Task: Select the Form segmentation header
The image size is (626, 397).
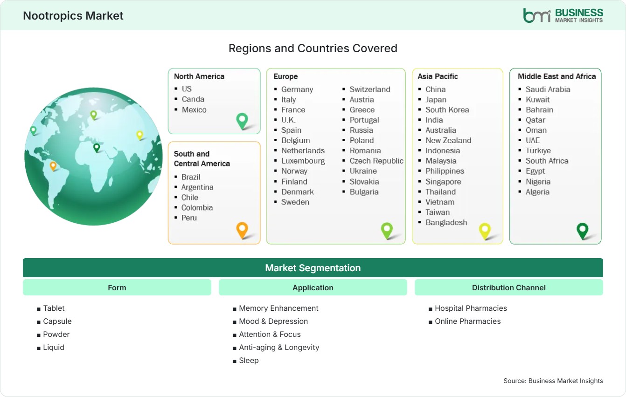Action: point(117,287)
